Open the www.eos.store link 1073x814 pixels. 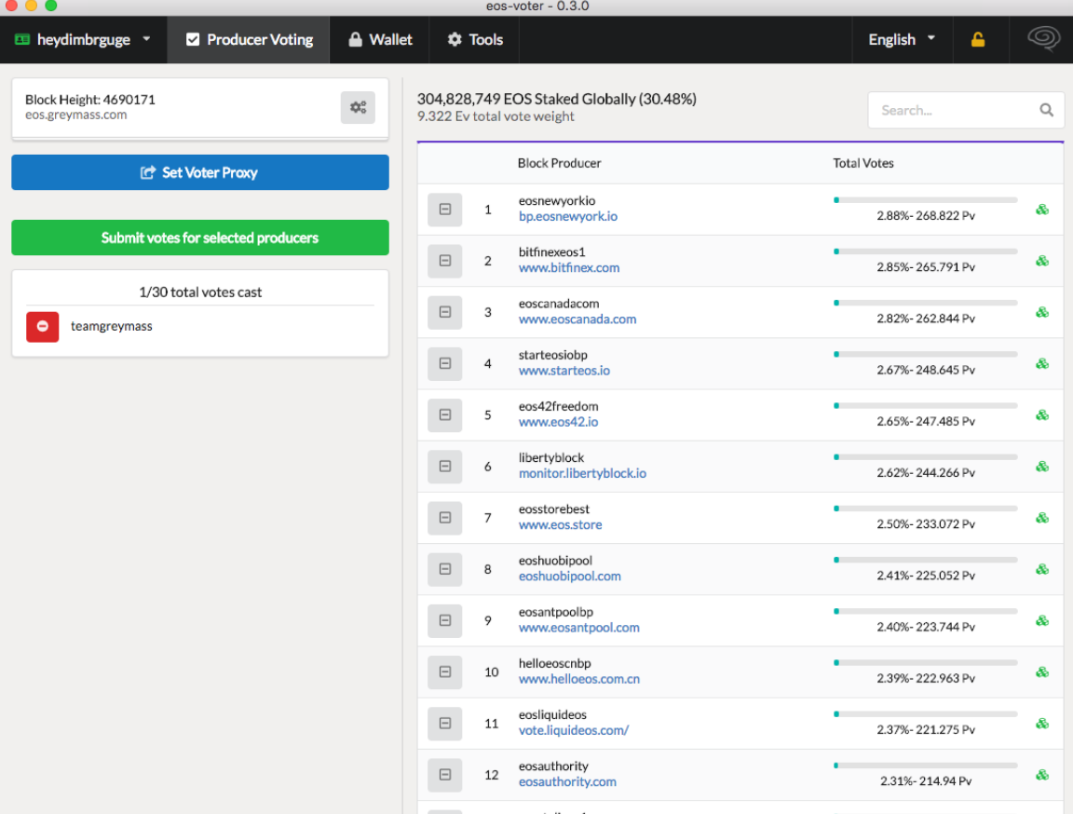tap(561, 525)
